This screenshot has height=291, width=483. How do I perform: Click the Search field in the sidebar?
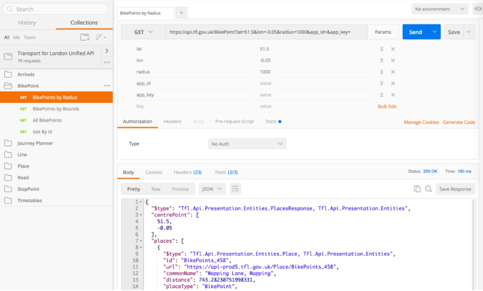click(x=56, y=8)
